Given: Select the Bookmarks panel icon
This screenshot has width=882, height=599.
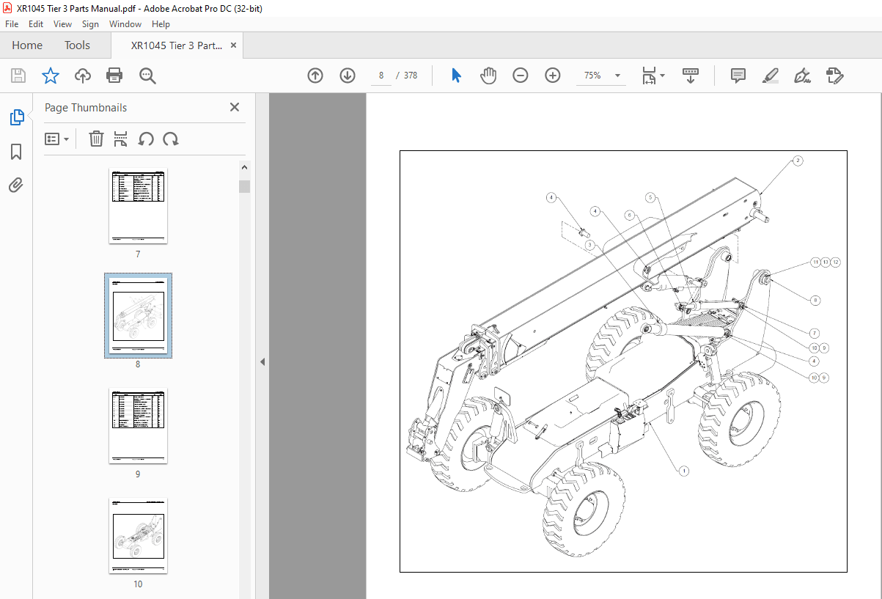Looking at the screenshot, I should (16, 152).
